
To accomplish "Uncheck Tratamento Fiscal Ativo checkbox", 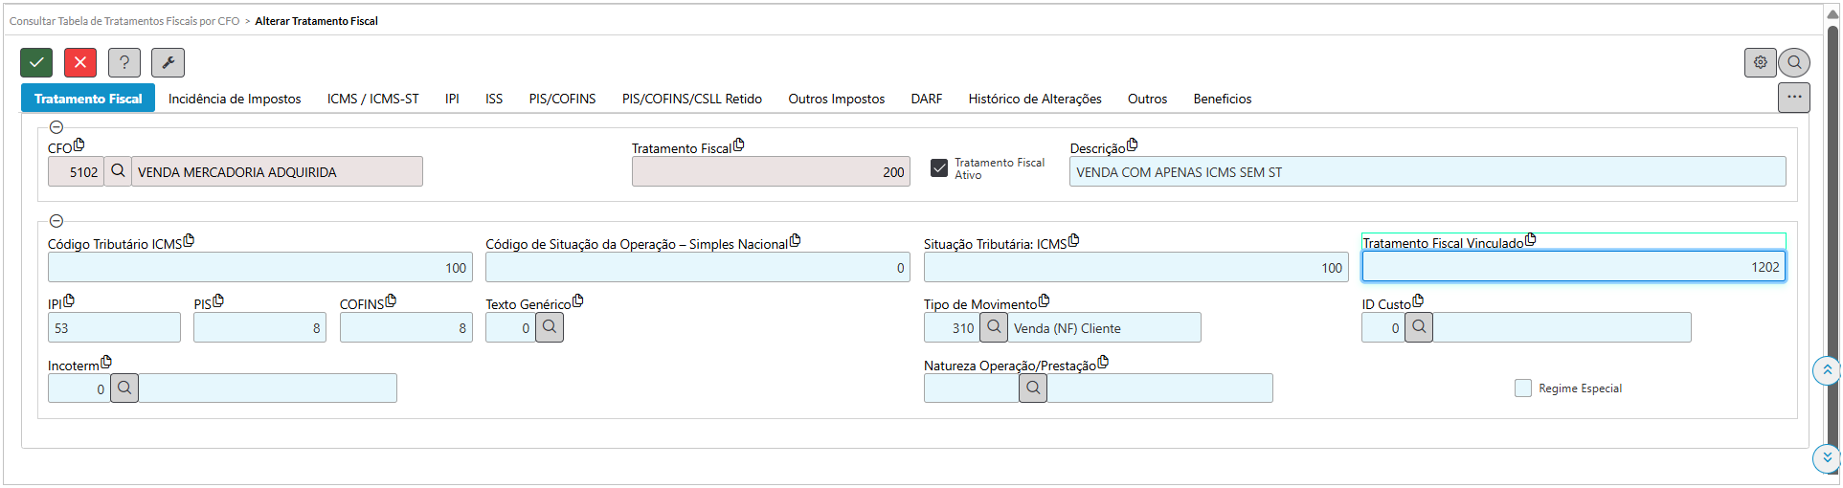I will click(x=939, y=168).
